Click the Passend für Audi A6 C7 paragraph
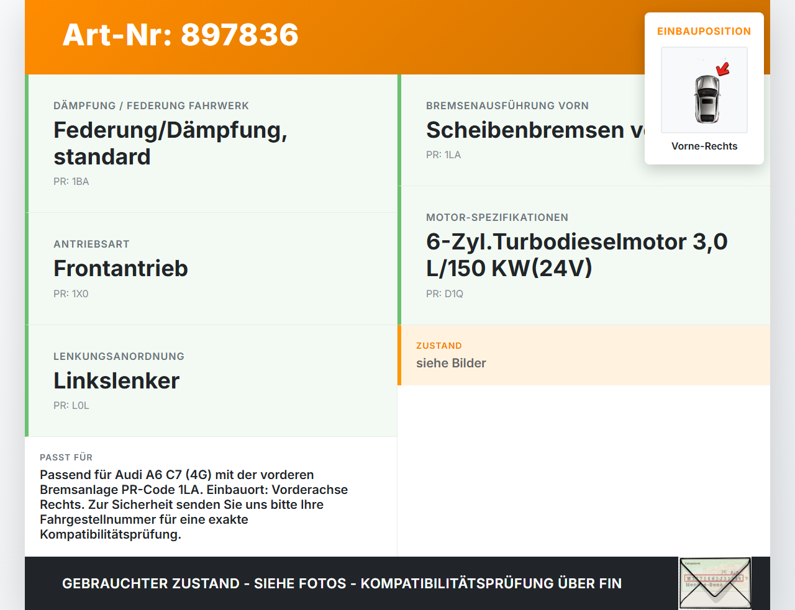795x610 pixels. [x=194, y=505]
